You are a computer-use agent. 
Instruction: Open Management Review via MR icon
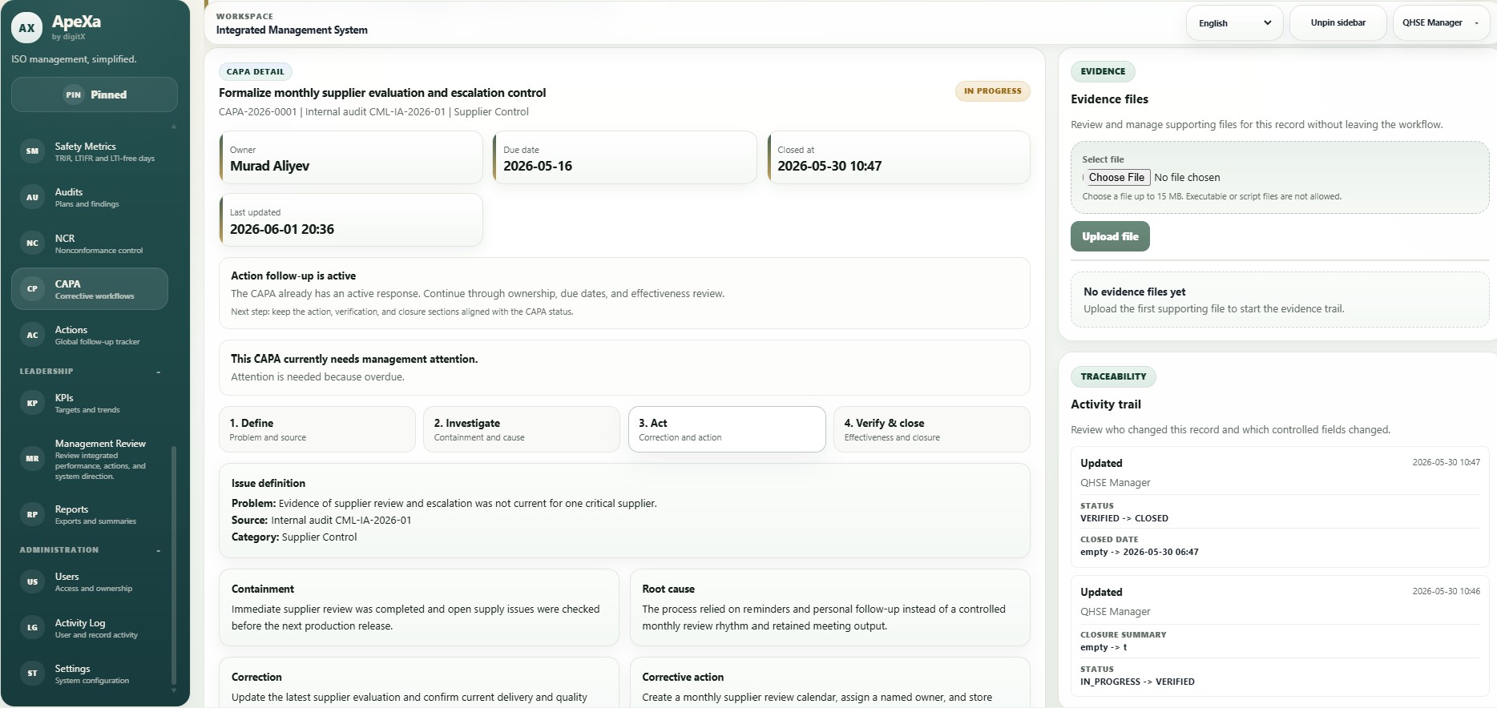coord(32,459)
